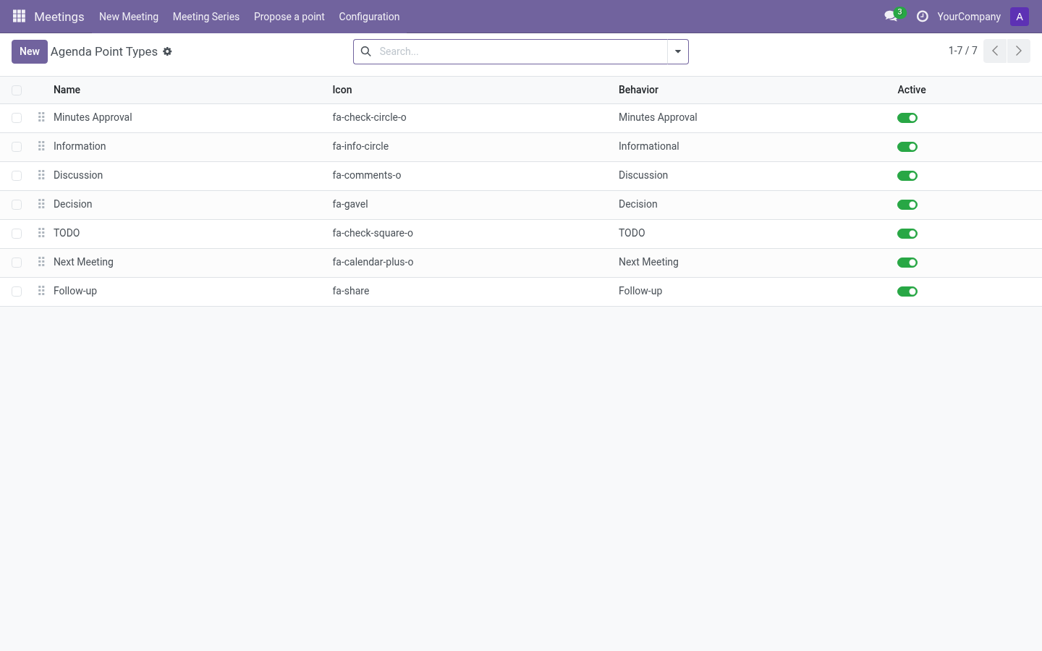This screenshot has height=651, width=1042.
Task: Open the conversations chat icon
Action: tap(891, 16)
